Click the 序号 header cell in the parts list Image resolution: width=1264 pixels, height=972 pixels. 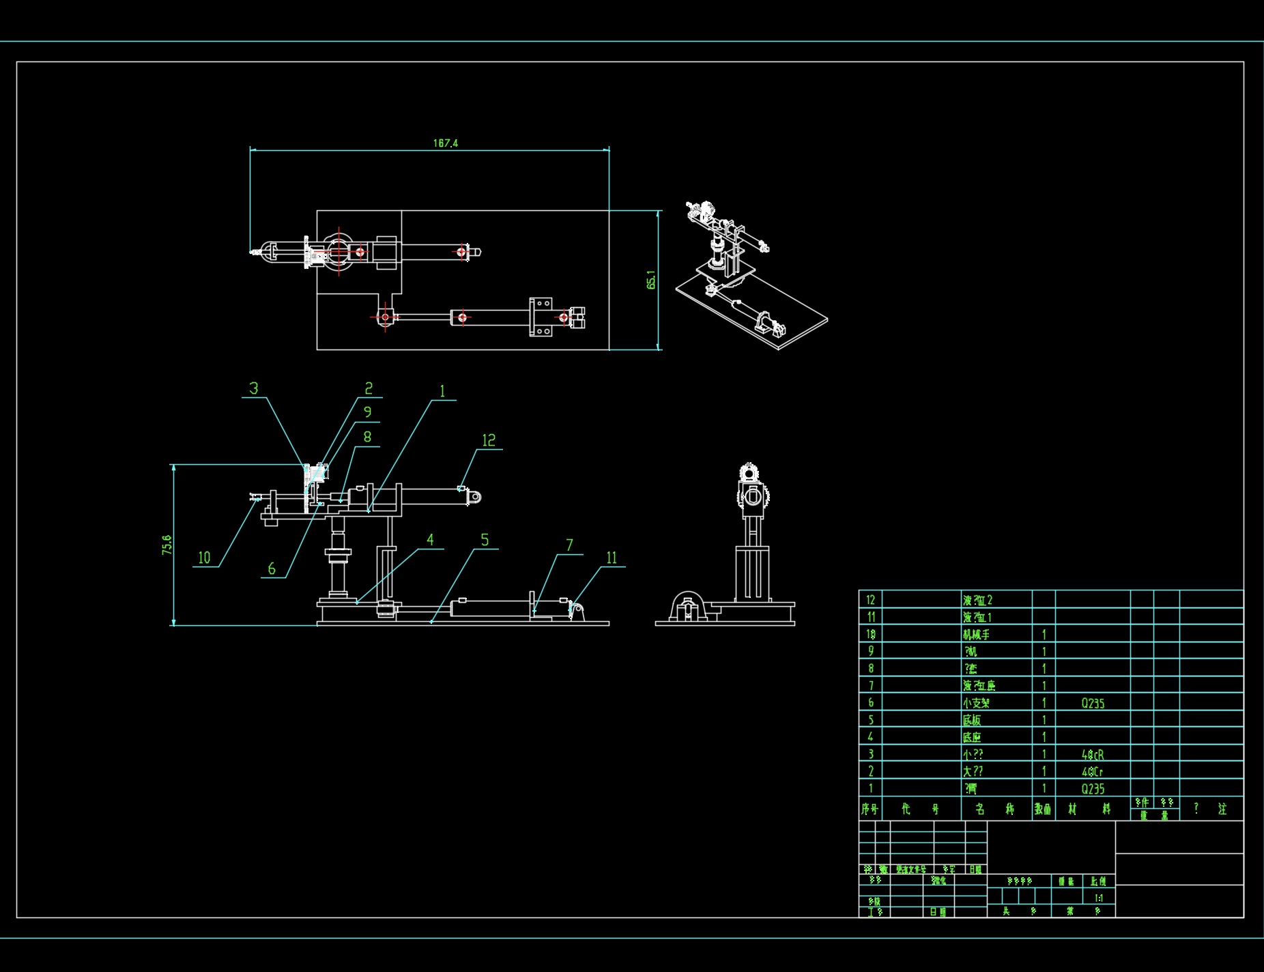pyautogui.click(x=870, y=809)
